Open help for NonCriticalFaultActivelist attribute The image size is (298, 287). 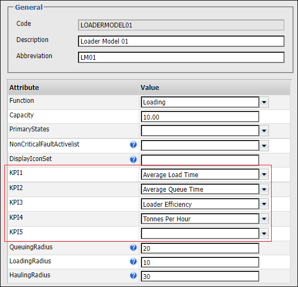[x=133, y=144]
